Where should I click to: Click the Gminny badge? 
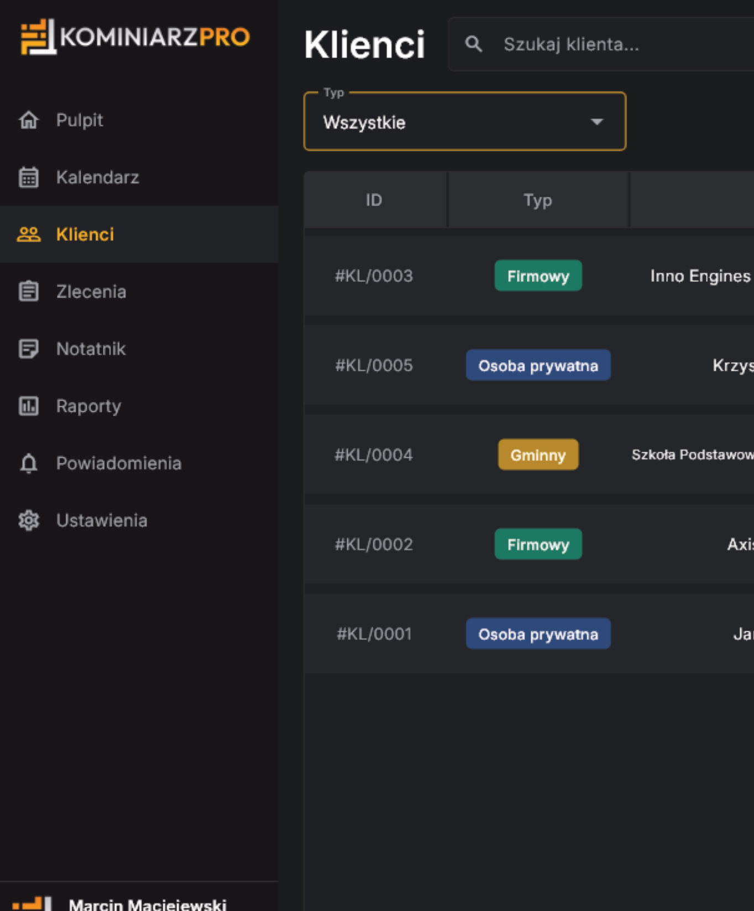pyautogui.click(x=538, y=455)
